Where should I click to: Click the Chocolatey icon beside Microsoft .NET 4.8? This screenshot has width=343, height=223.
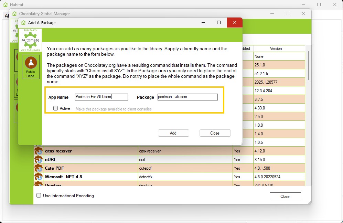[39, 177]
